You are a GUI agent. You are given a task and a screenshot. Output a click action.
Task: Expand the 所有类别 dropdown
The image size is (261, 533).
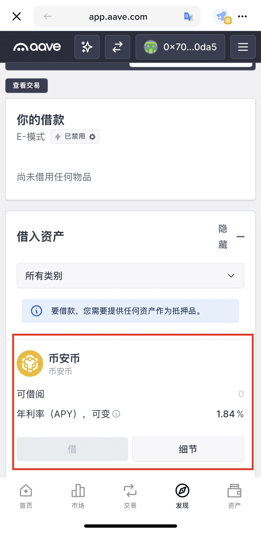[x=130, y=276]
